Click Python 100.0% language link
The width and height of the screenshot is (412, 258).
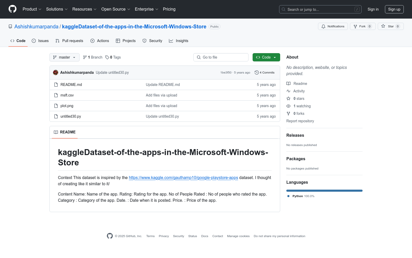point(301,196)
